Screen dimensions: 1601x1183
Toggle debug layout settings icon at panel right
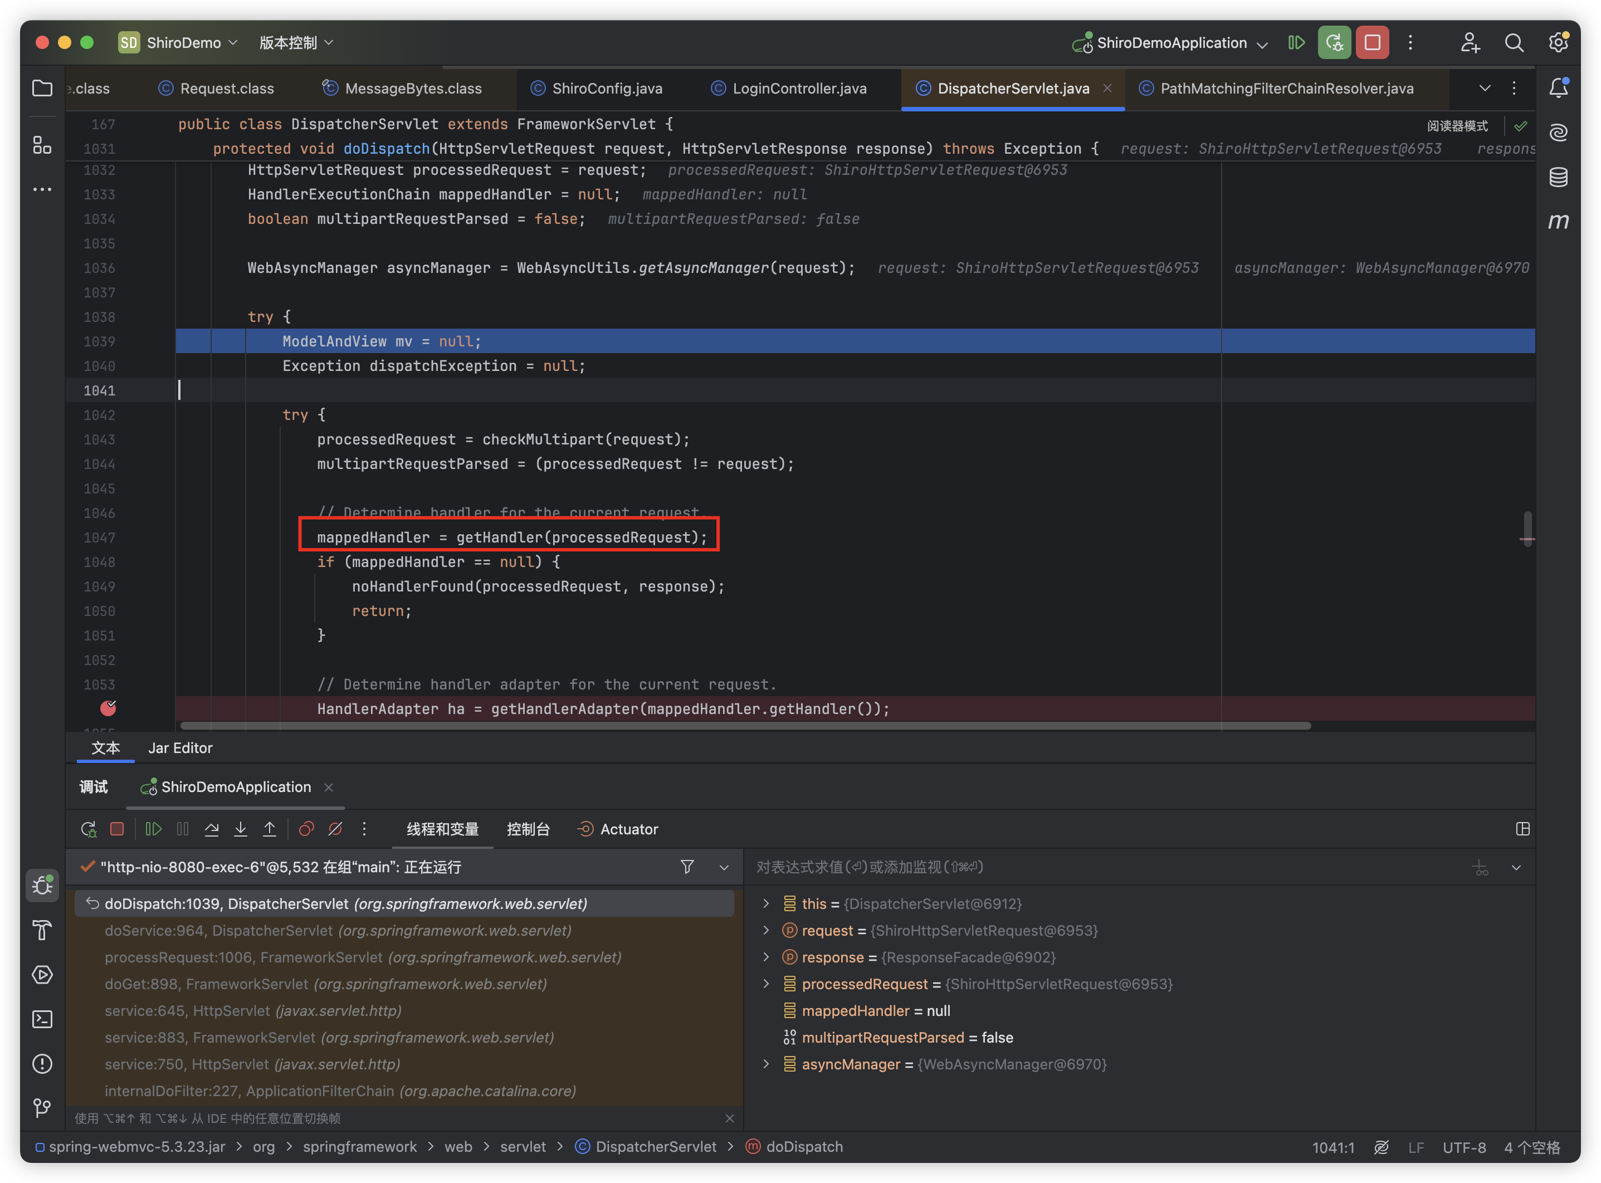(1522, 829)
